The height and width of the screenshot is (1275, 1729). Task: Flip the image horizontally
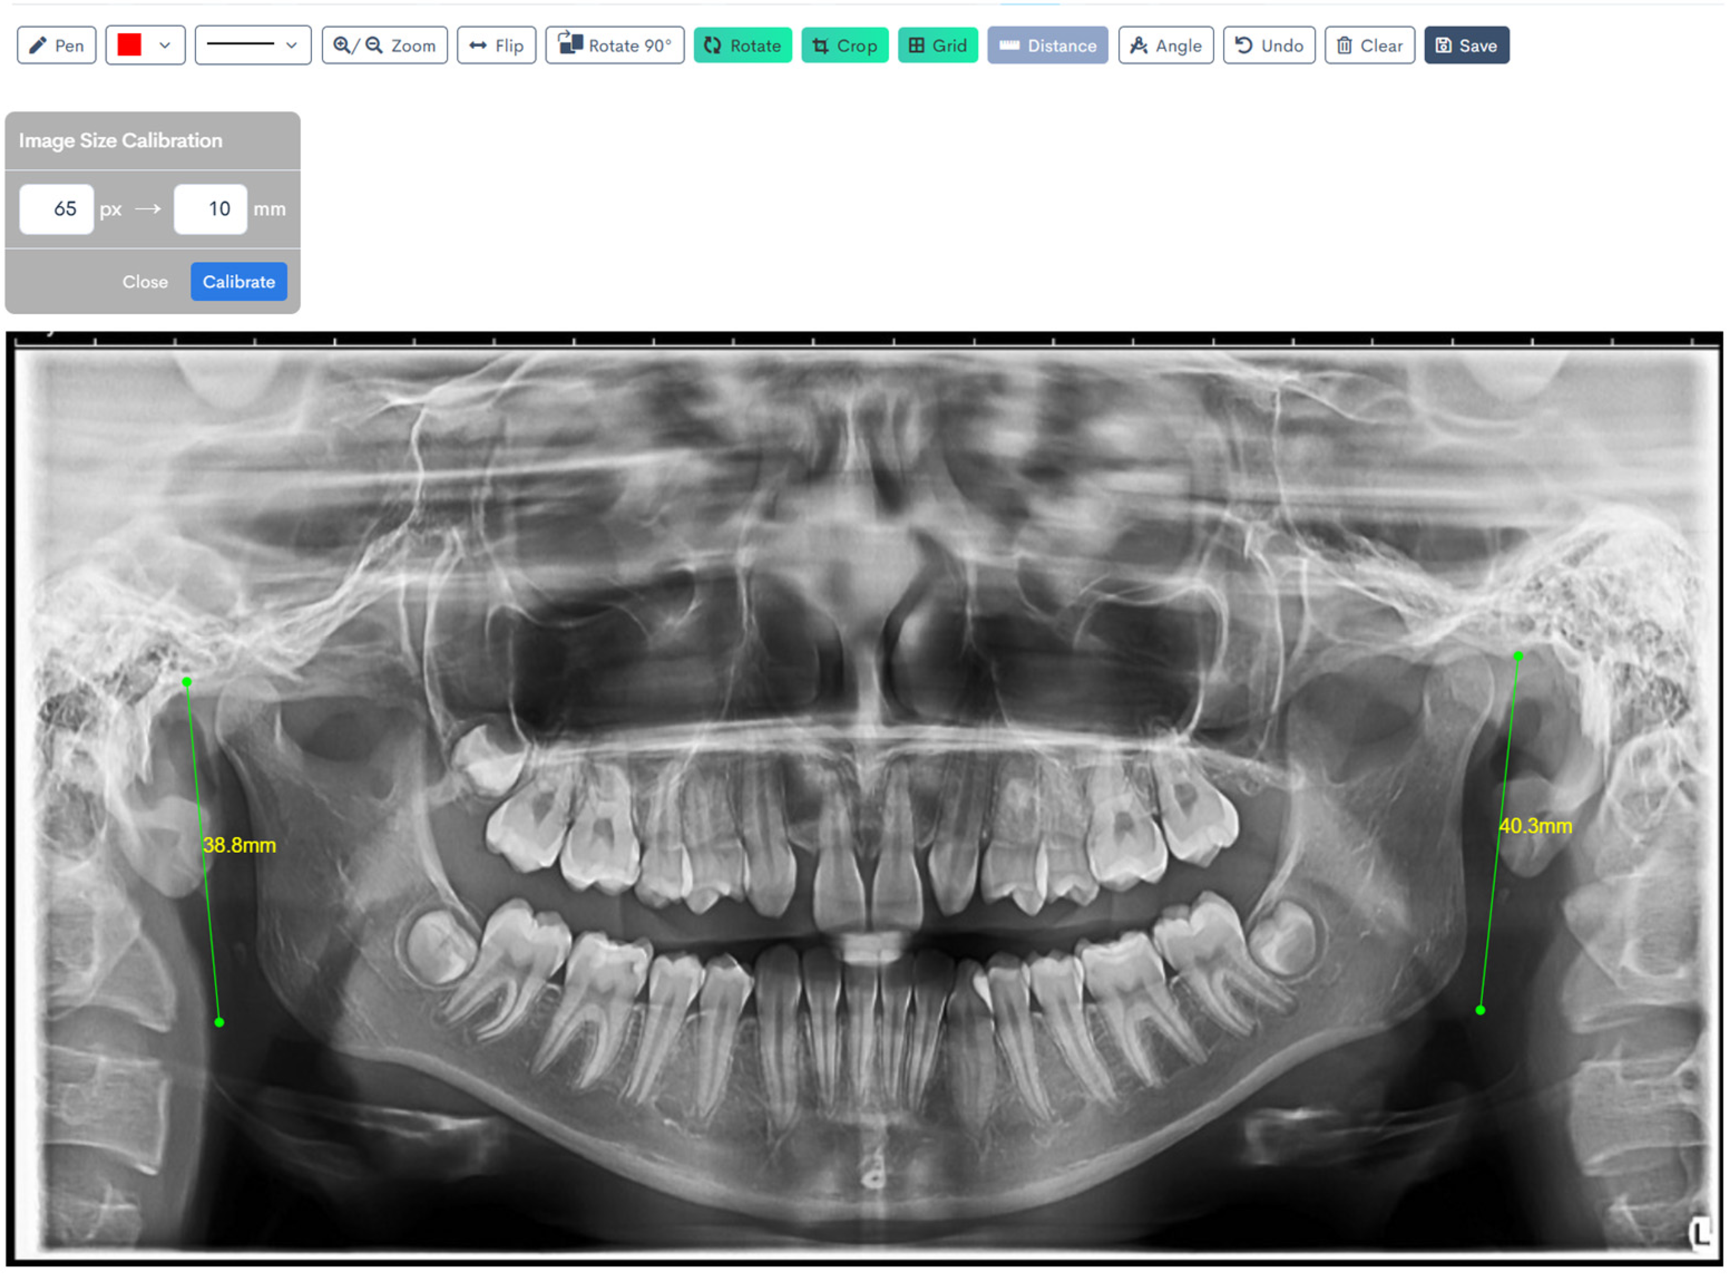(496, 46)
